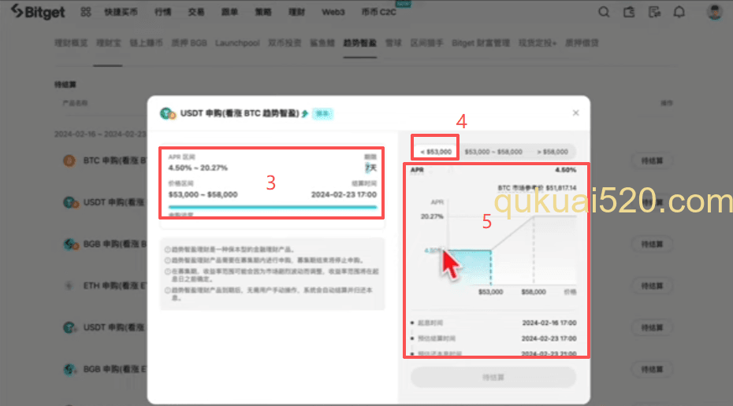The image size is (733, 406).
Task: Open 币币 C2C in the top navigation
Action: [378, 12]
